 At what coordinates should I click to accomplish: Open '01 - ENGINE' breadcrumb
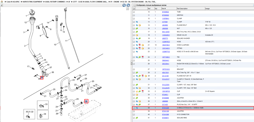pyautogui.click(x=115, y=2)
